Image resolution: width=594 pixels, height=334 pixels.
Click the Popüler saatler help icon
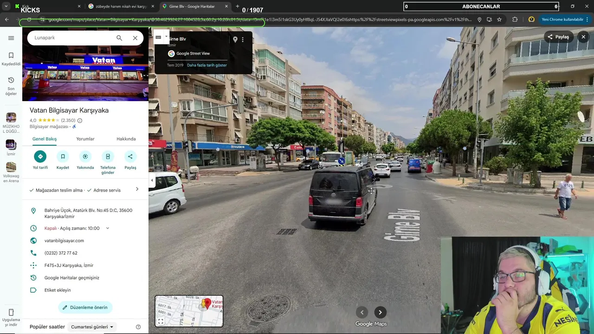coord(138,327)
